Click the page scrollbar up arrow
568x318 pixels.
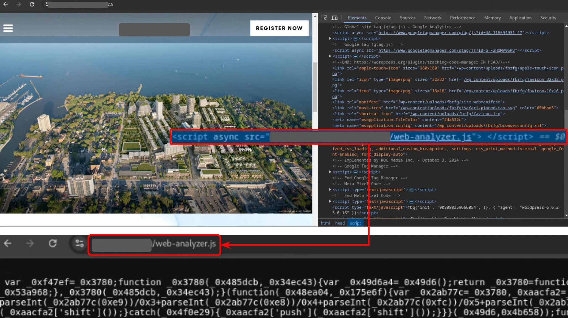(315, 16)
